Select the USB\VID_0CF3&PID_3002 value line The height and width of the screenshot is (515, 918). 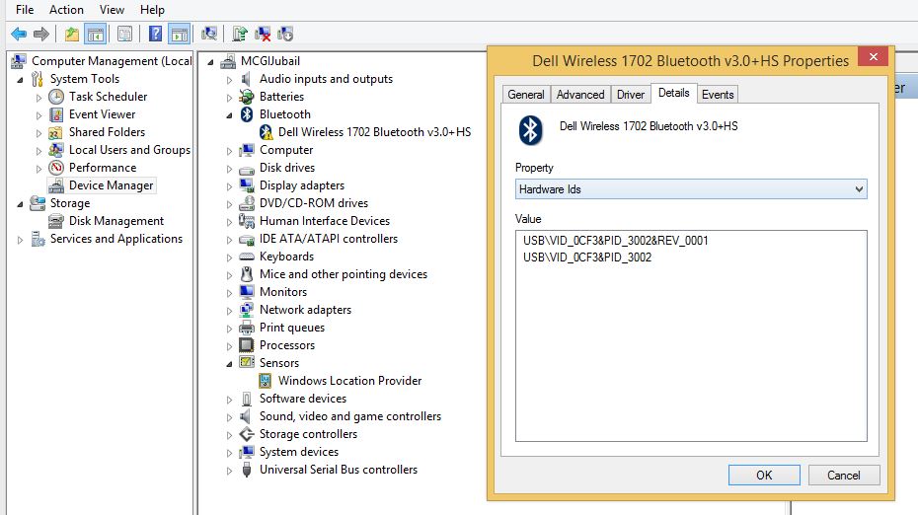coord(587,257)
